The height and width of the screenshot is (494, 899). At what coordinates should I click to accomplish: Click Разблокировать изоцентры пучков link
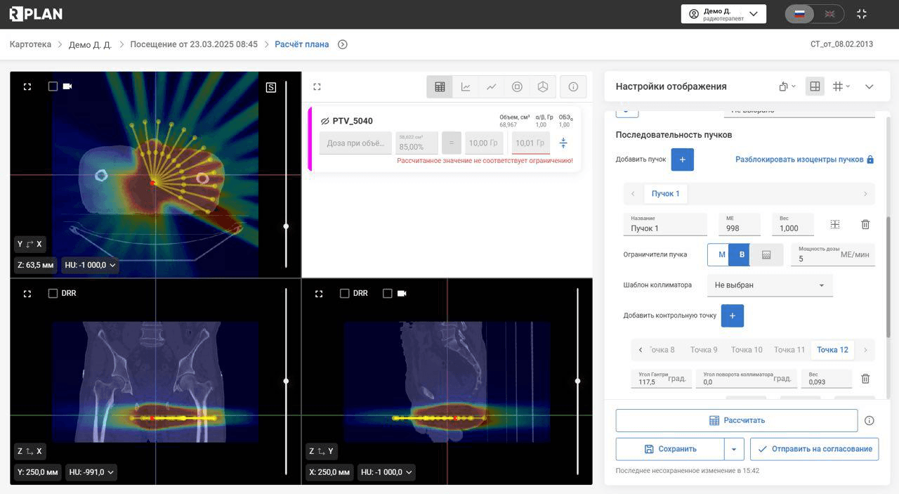tap(805, 160)
